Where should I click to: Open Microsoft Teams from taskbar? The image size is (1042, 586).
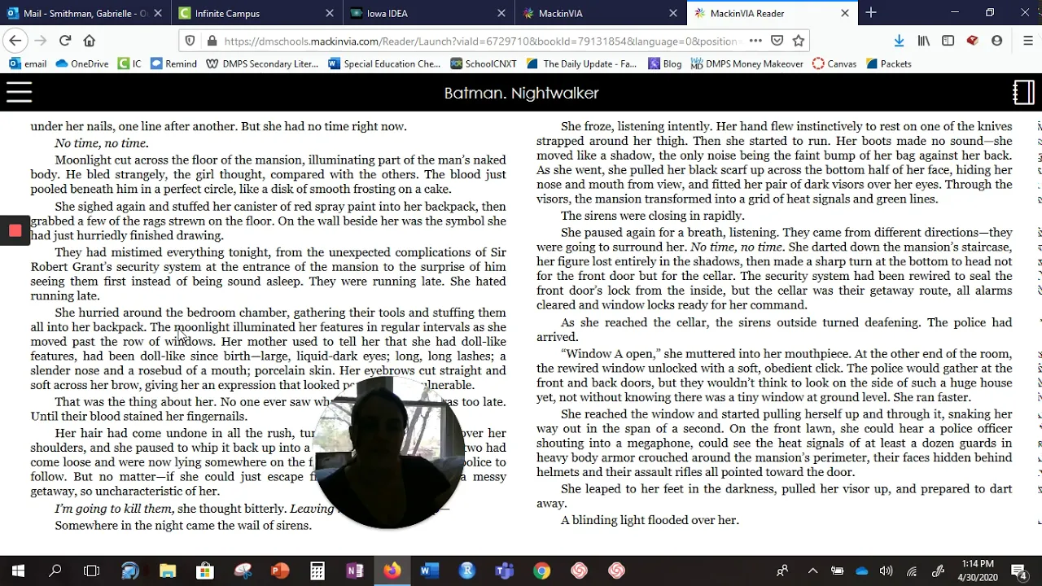pos(505,571)
